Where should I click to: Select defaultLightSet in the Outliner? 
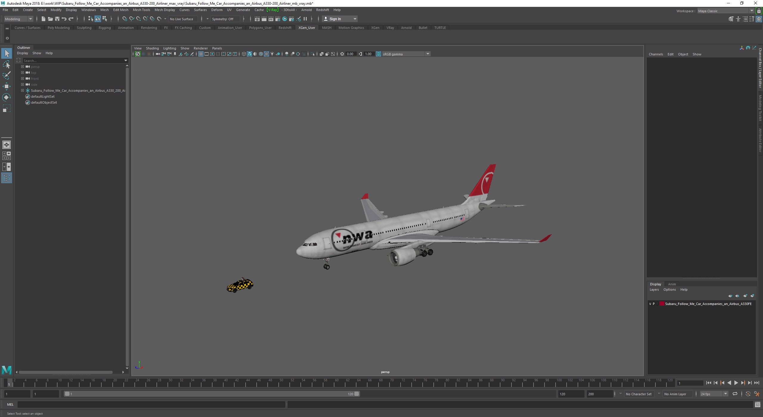[x=43, y=97]
